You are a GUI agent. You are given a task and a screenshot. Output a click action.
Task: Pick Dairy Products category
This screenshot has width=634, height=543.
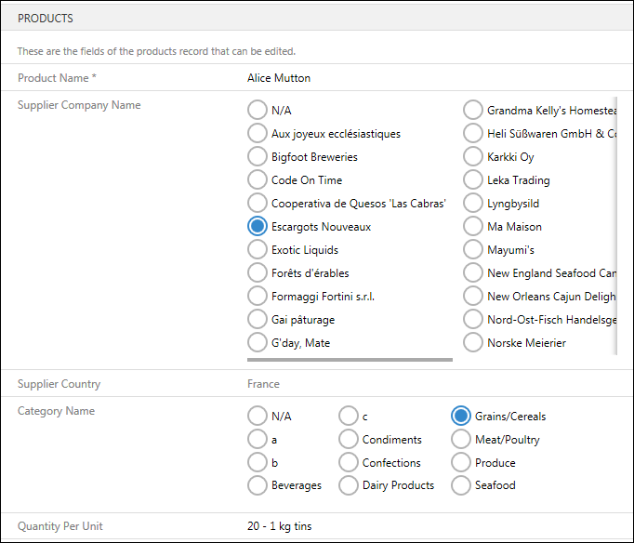(349, 485)
